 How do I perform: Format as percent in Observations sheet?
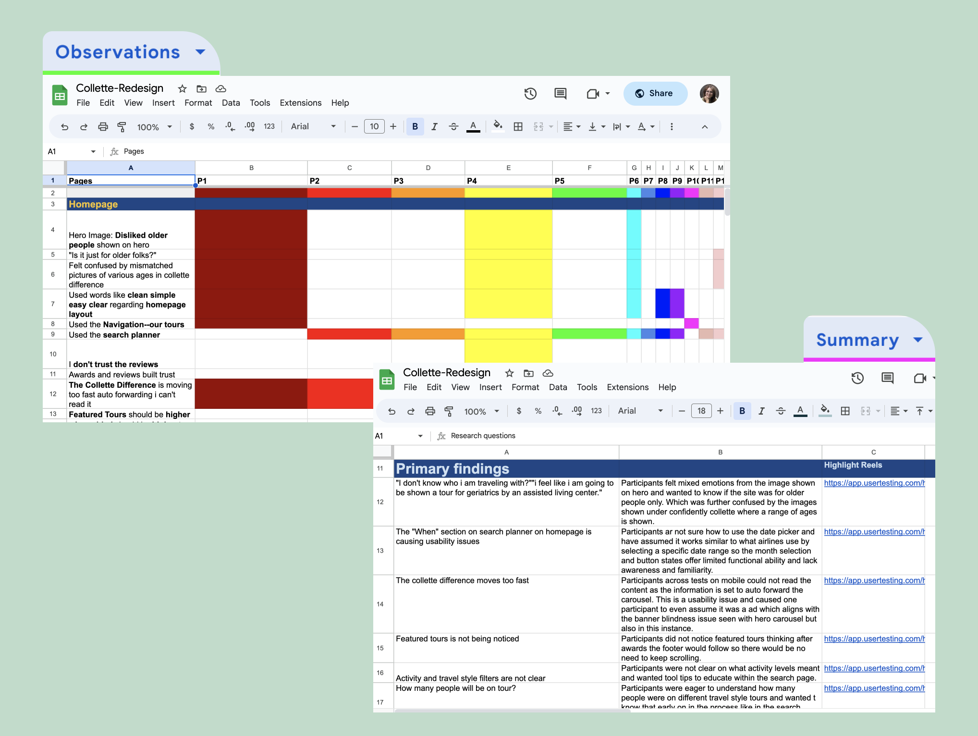(211, 126)
